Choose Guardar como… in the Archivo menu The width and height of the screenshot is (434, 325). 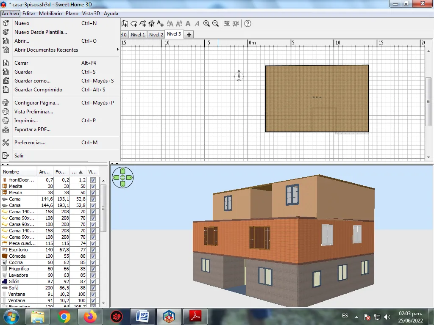coord(61,81)
